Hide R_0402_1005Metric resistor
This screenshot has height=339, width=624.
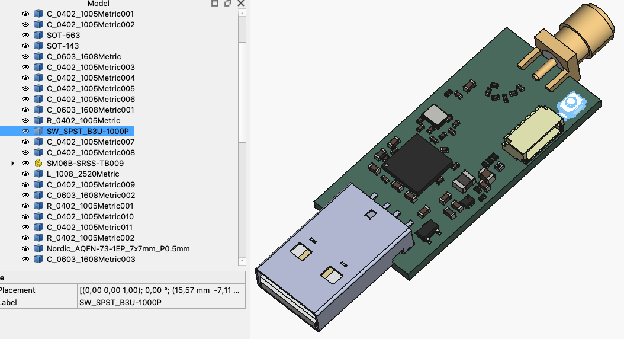pos(25,120)
